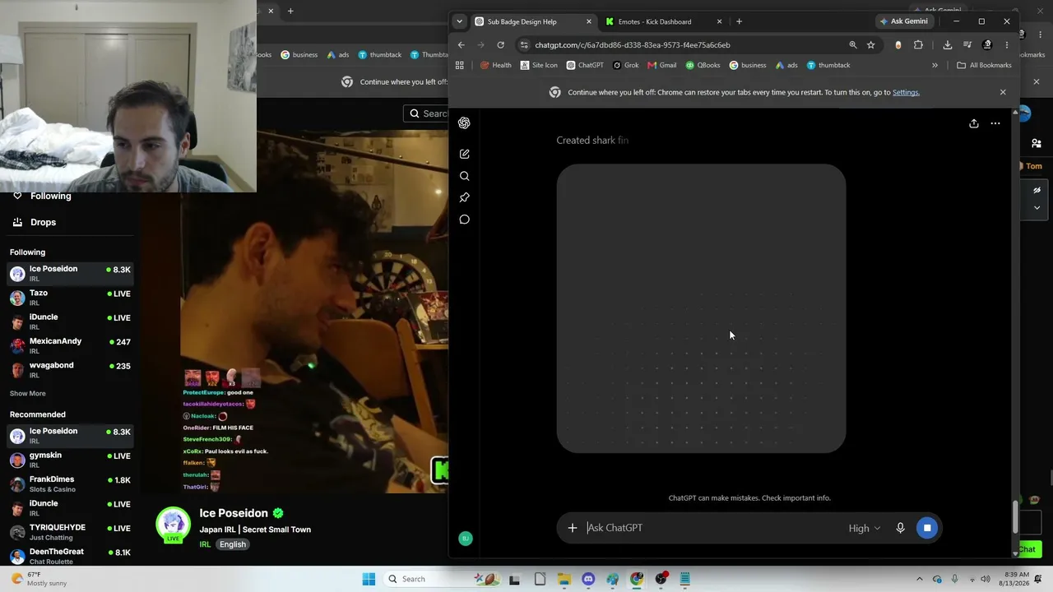The height and width of the screenshot is (592, 1053).
Task: Stop the ChatGPT response generation
Action: (x=927, y=528)
